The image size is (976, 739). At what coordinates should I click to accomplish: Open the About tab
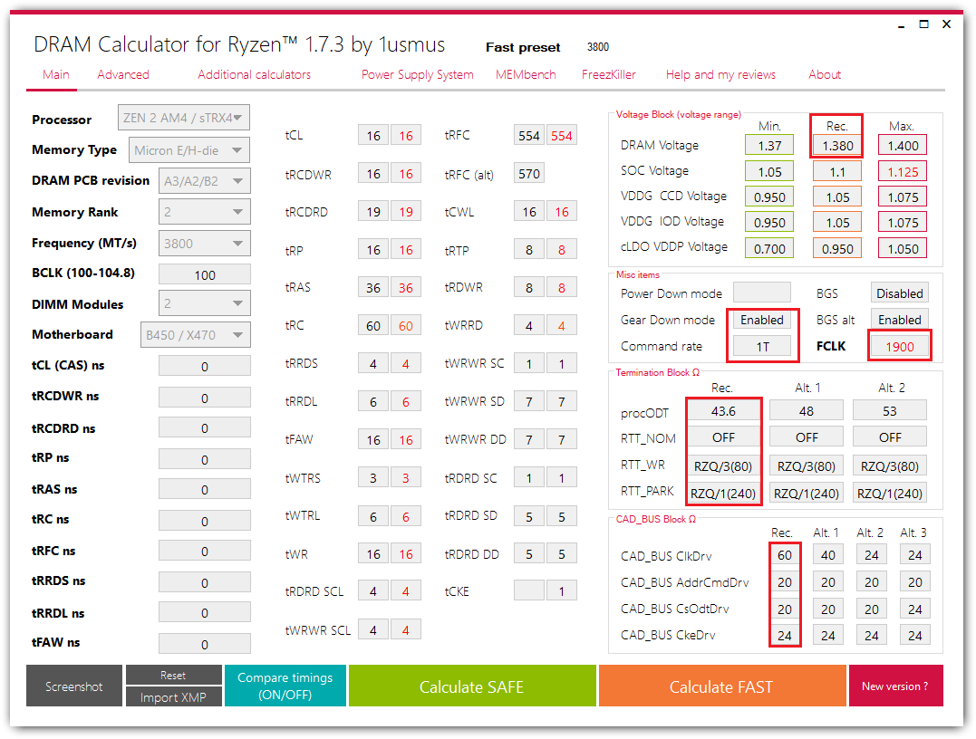click(825, 74)
